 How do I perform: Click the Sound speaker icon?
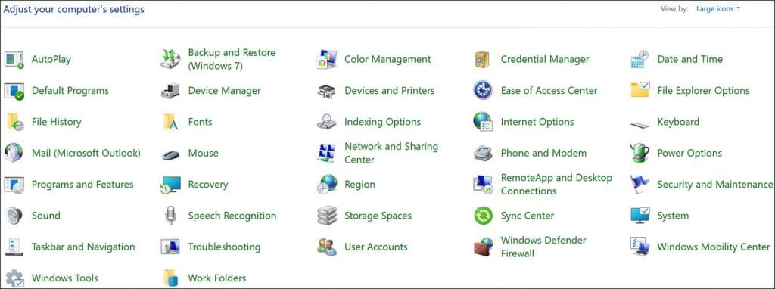14,216
